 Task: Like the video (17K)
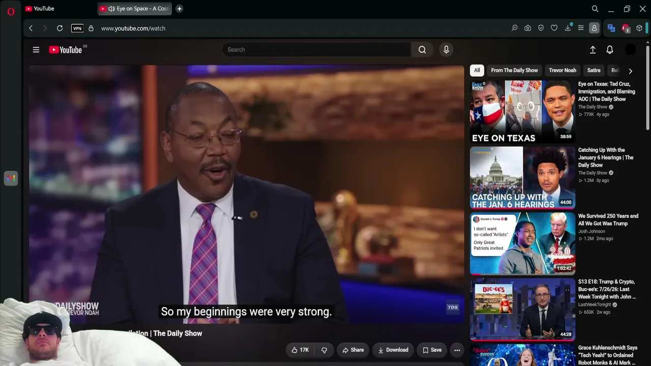pos(300,350)
